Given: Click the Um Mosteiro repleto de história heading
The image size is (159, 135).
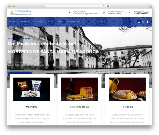Looking at the screenshot, I should pyautogui.click(x=44, y=44).
